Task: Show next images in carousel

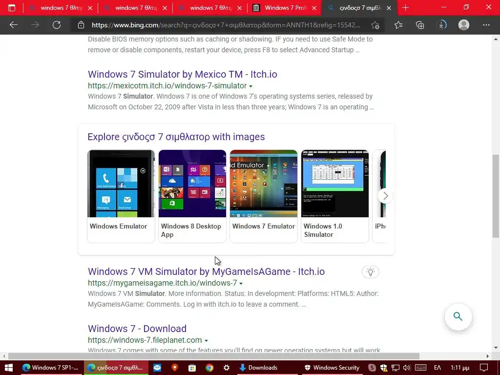Action: [385, 196]
